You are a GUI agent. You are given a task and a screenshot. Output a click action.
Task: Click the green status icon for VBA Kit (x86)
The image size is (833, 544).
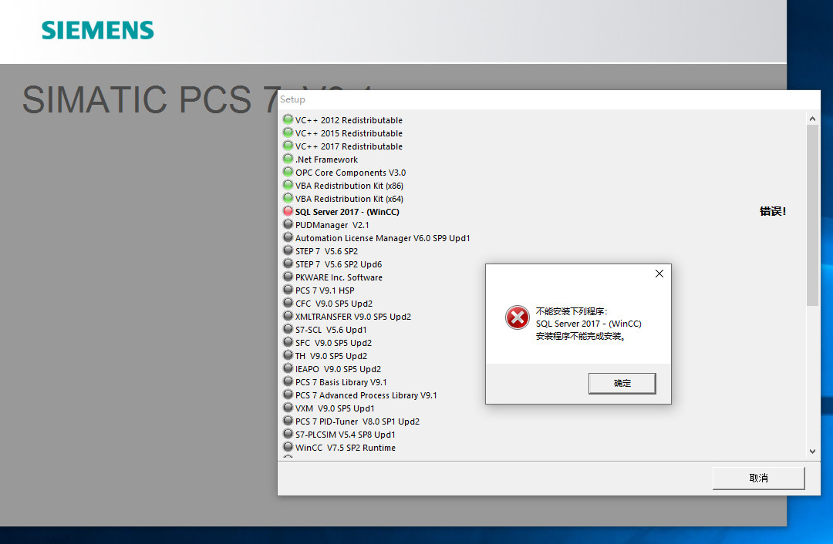[x=288, y=185]
